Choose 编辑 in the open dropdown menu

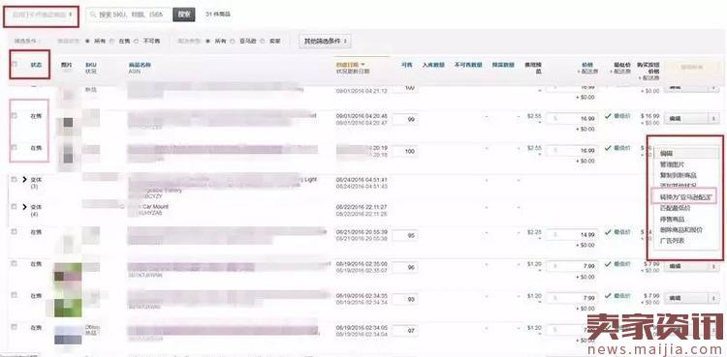click(685, 153)
